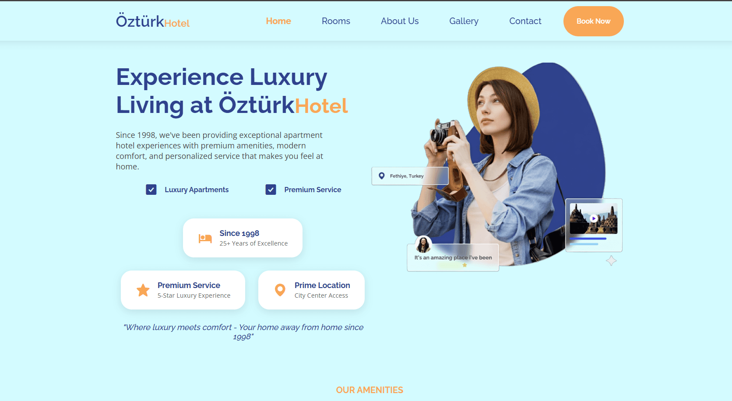Open the About Us link
This screenshot has height=401, width=732.
coord(400,21)
